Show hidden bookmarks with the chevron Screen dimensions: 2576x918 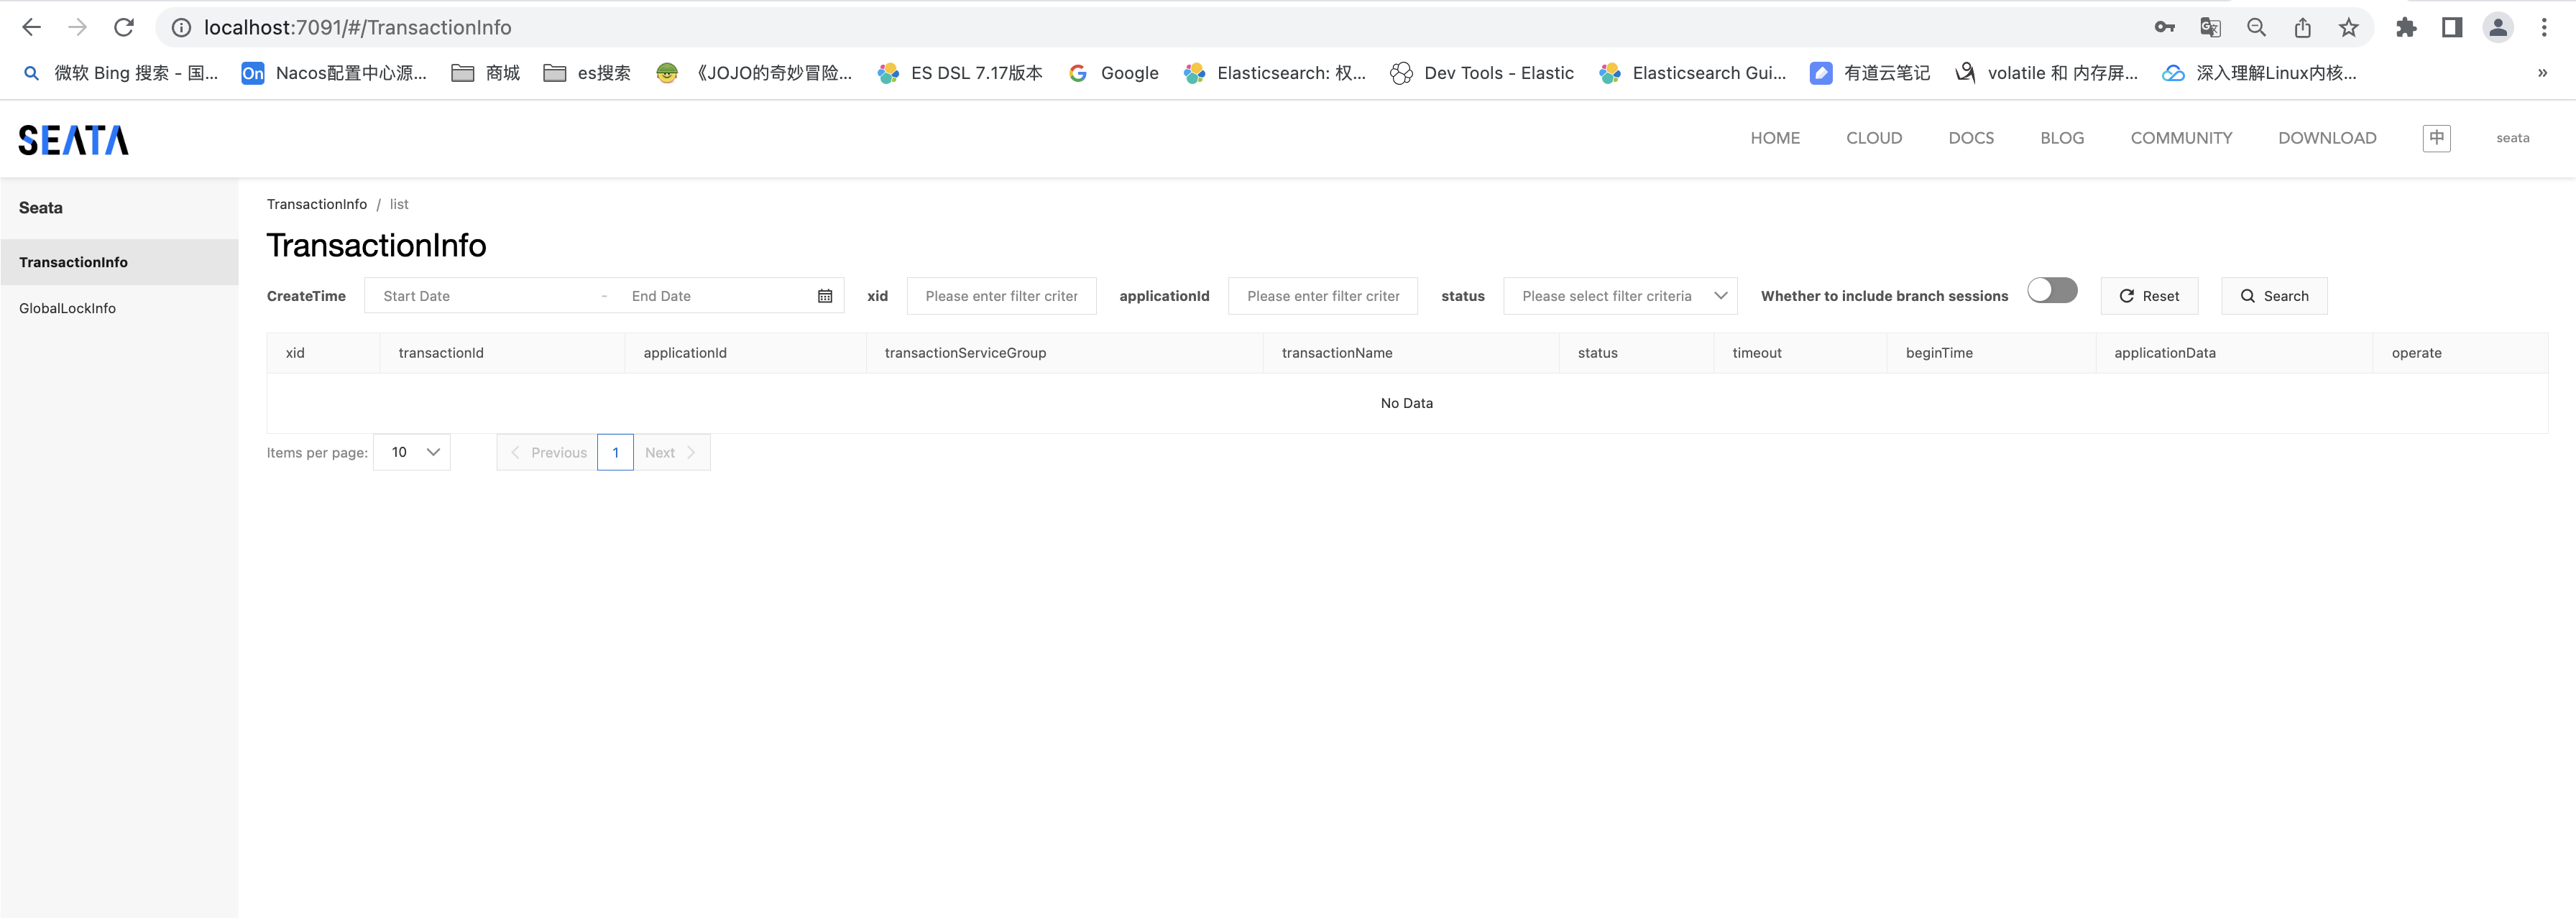2542,73
